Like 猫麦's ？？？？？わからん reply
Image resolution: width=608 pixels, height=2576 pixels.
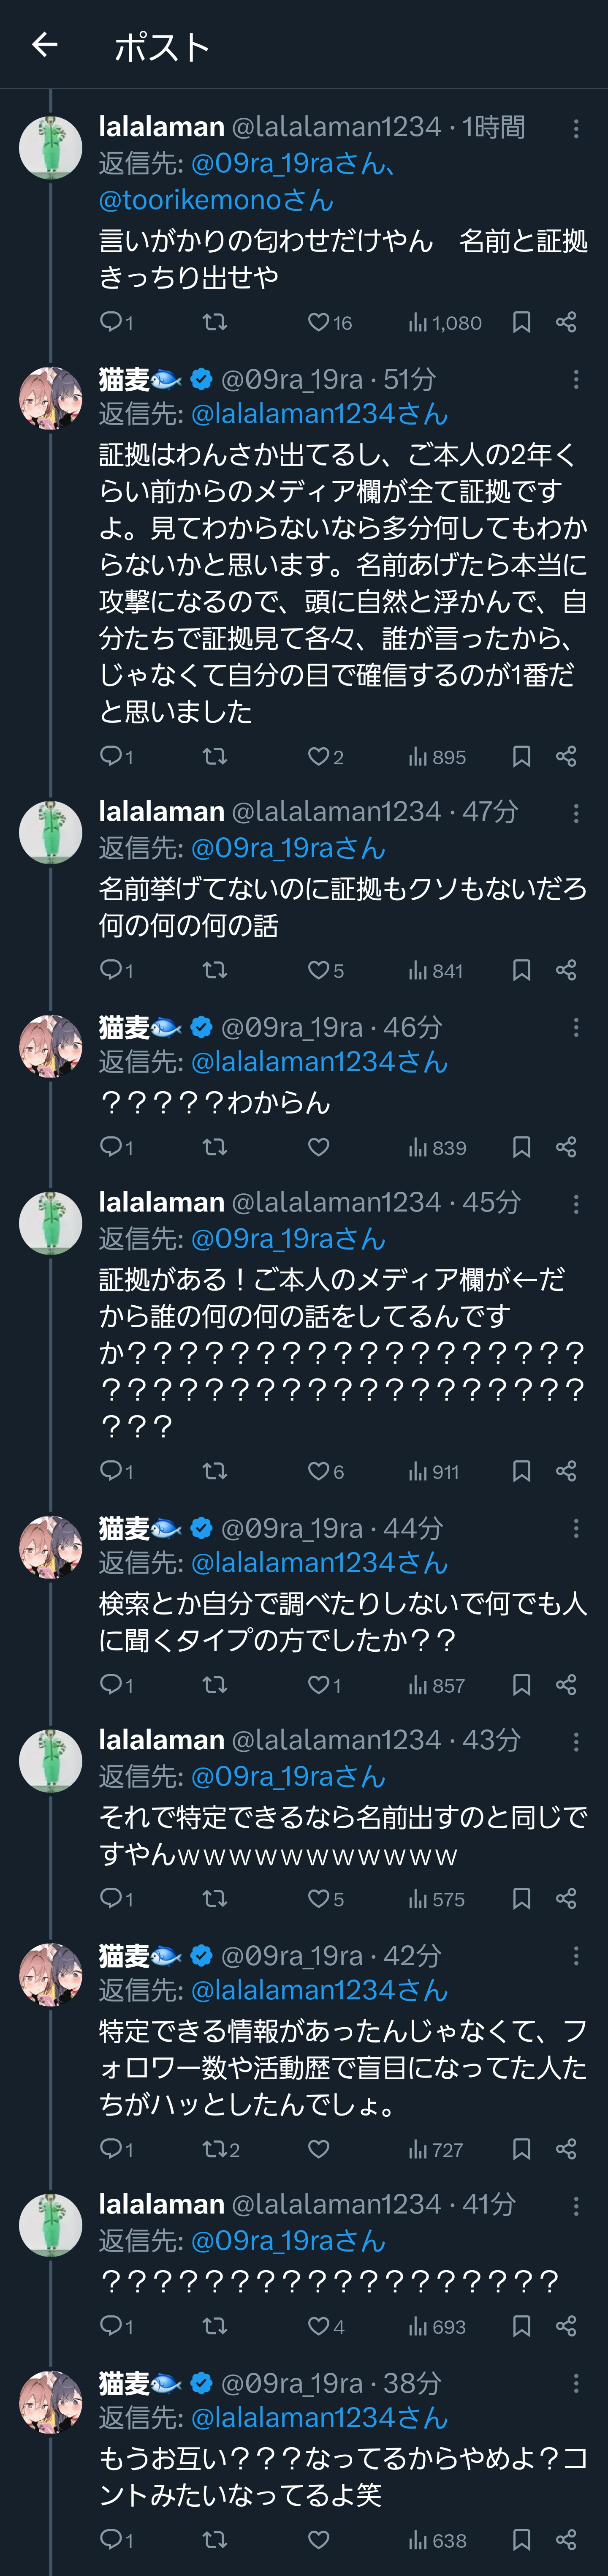pyautogui.click(x=319, y=1147)
